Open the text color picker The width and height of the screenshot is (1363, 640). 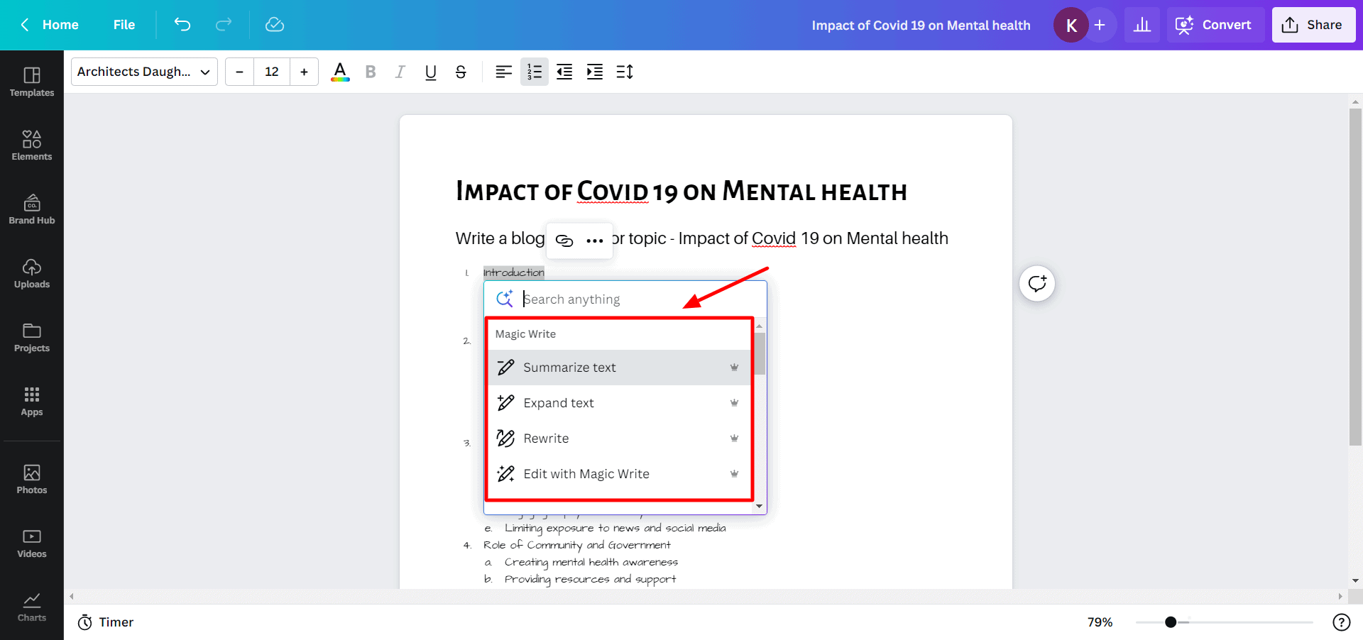tap(340, 72)
